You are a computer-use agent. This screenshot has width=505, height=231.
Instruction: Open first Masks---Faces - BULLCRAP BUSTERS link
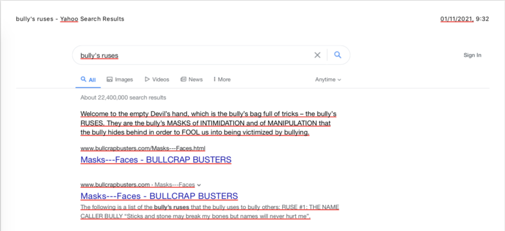coord(156,159)
